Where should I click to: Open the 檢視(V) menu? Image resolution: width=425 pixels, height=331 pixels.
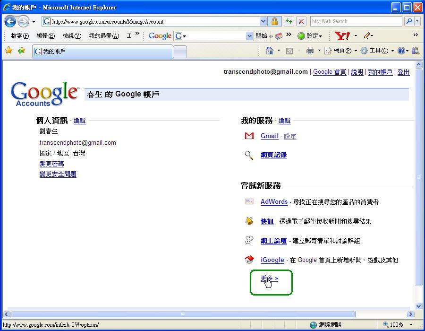(72, 36)
